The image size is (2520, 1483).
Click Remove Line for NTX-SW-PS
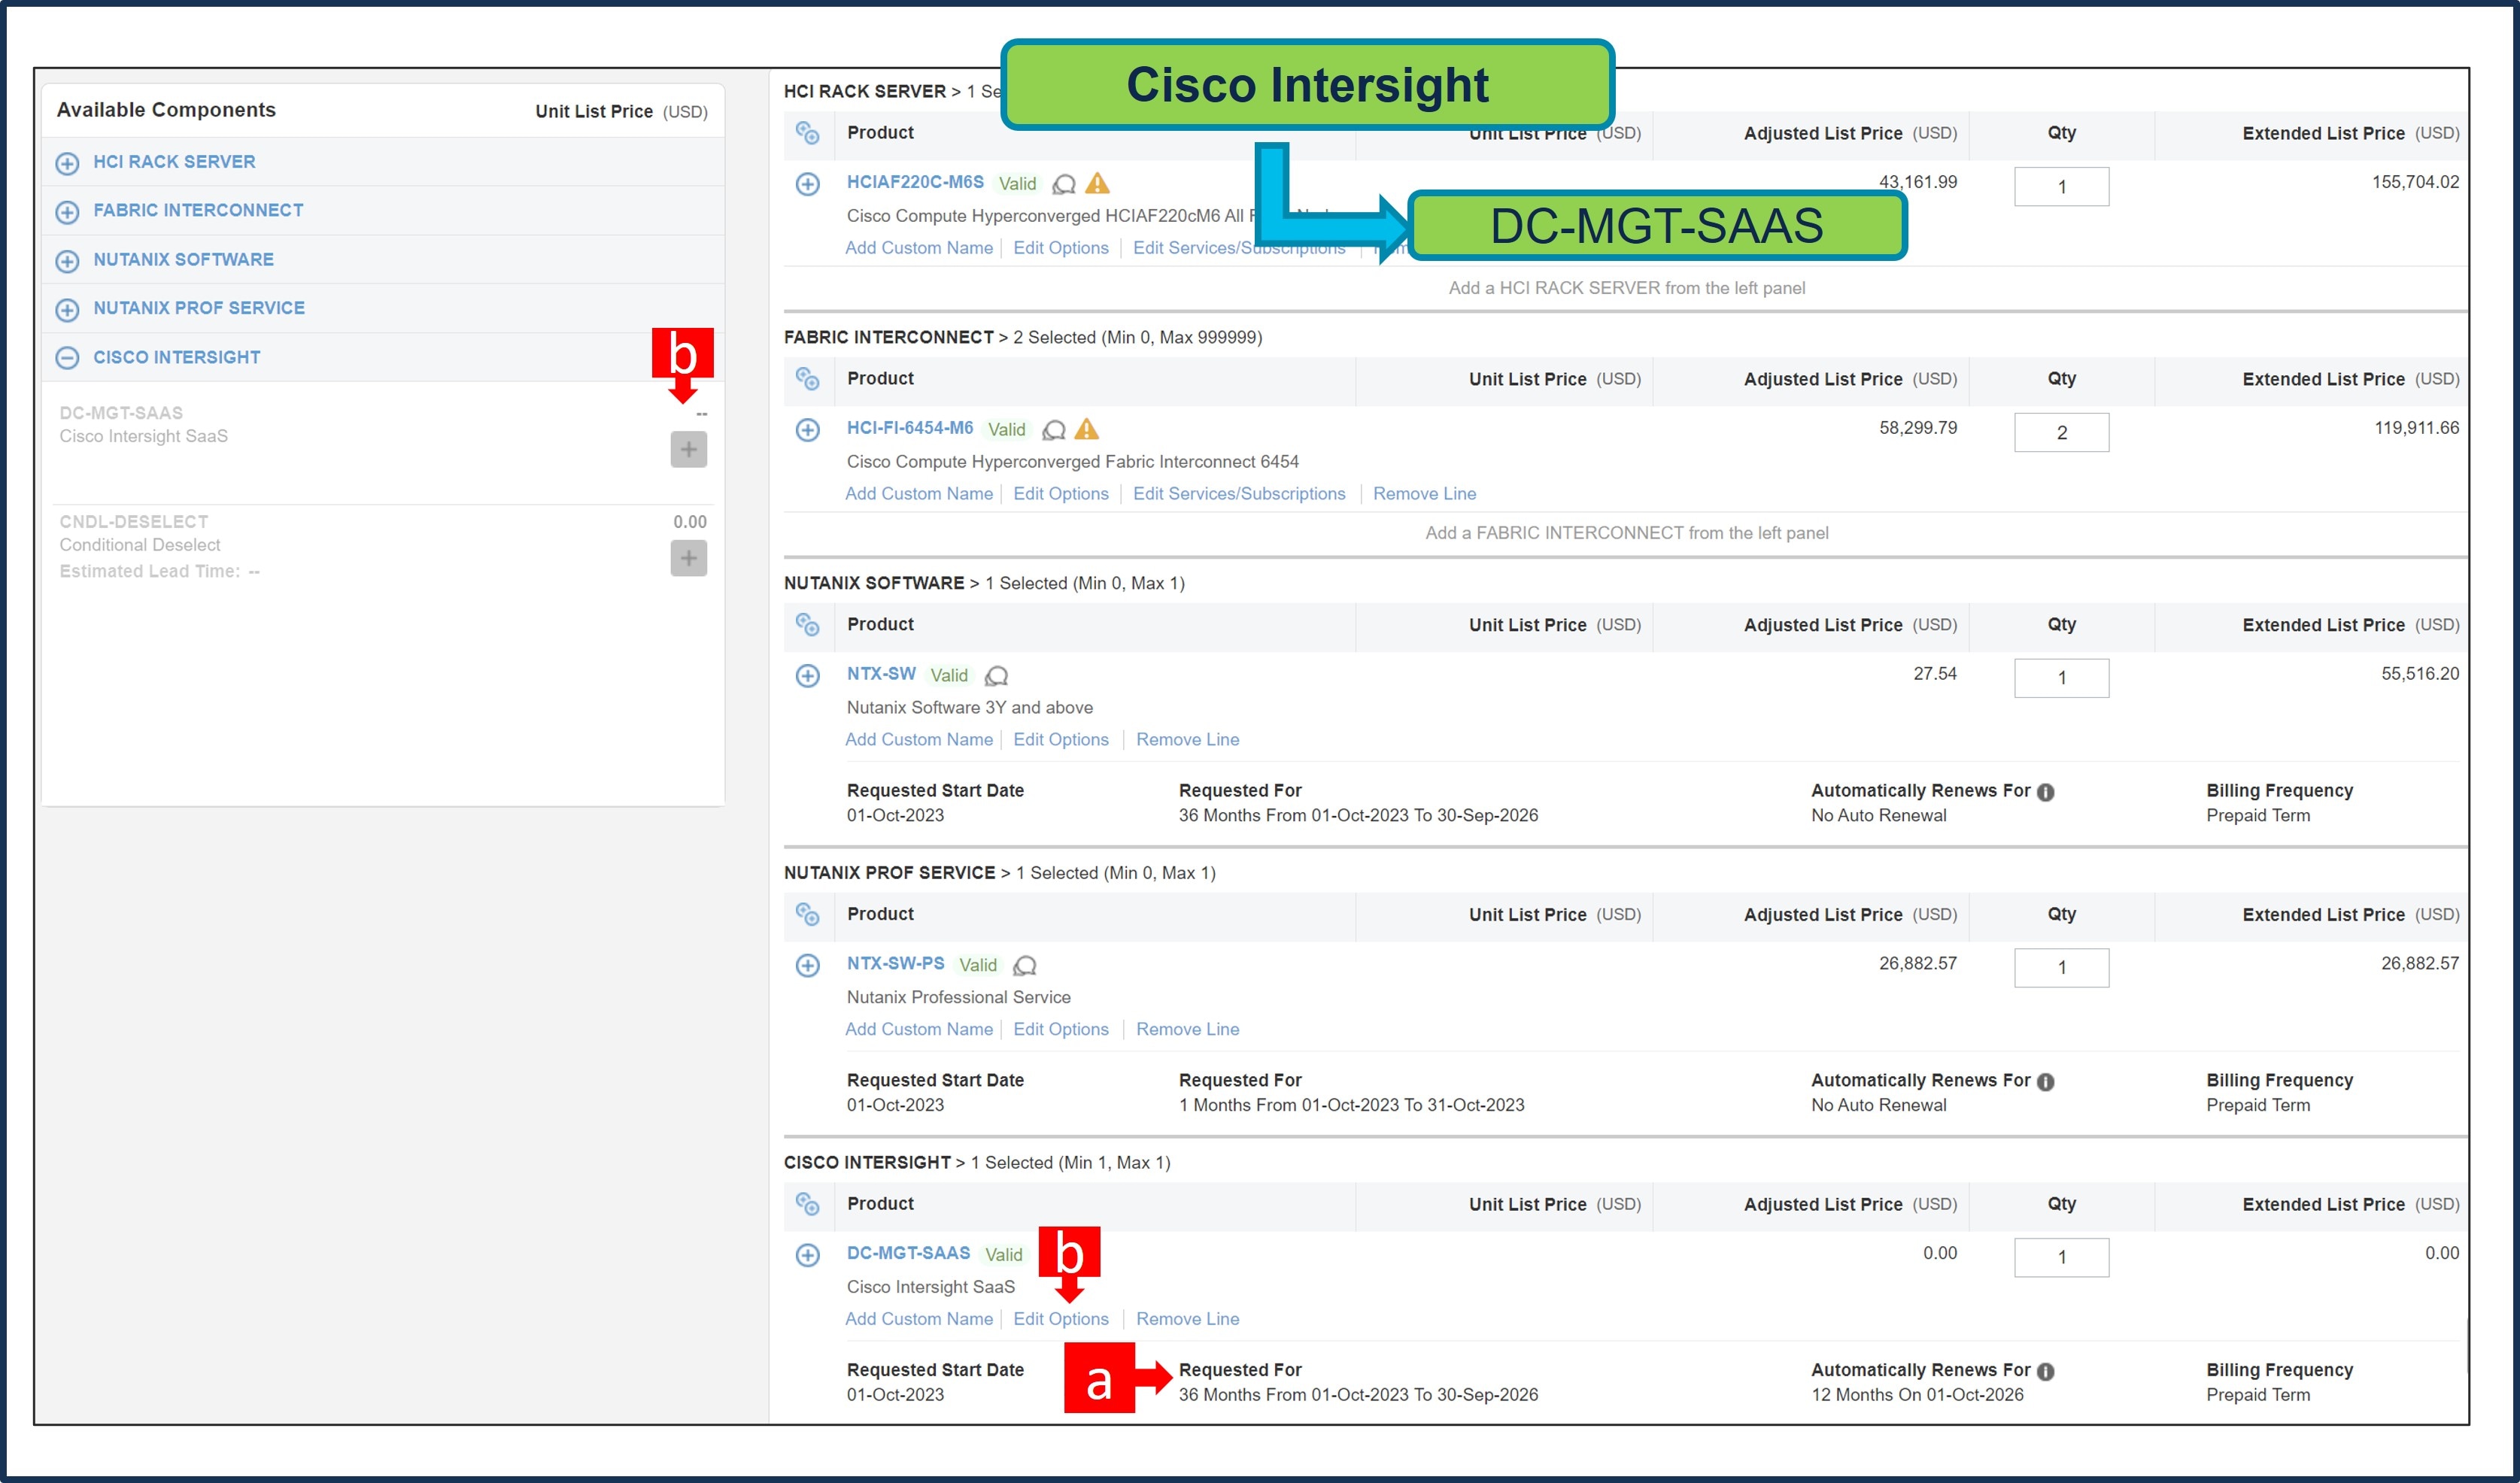click(1187, 1030)
